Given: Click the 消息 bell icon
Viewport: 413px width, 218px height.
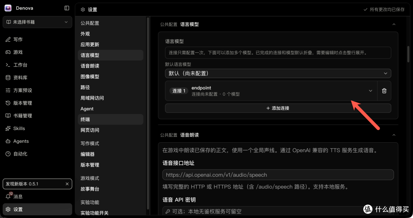Looking at the screenshot, I should point(8,197).
